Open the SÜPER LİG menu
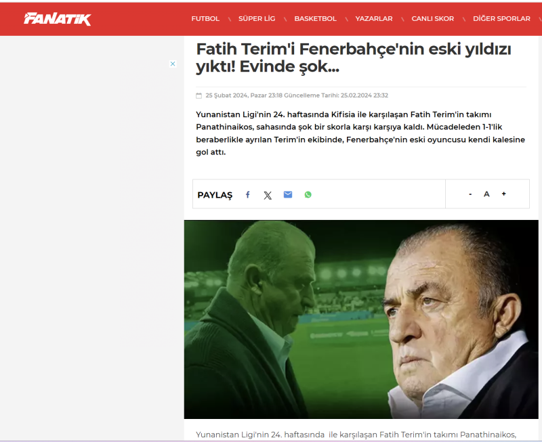Viewport: 542px width, 442px height. click(257, 19)
